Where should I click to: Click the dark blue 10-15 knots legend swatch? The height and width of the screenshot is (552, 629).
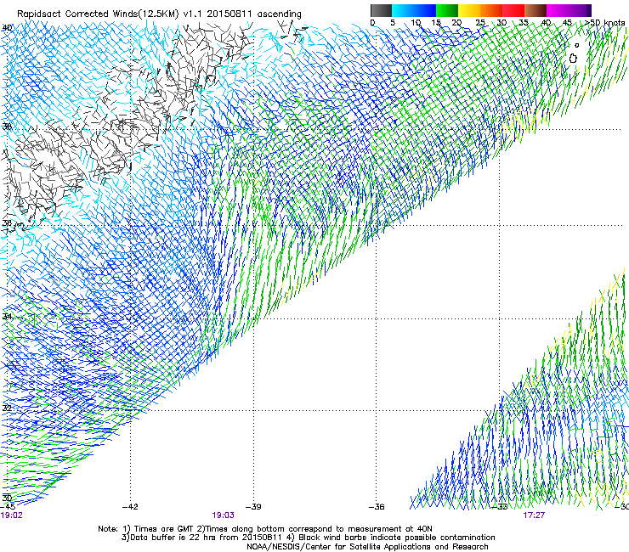point(425,10)
